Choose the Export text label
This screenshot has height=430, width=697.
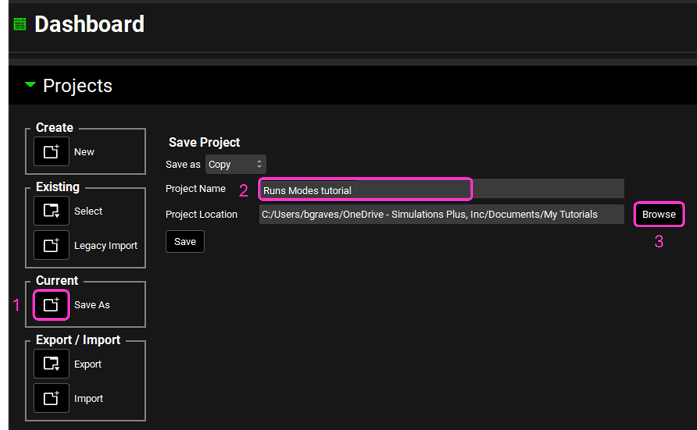click(87, 364)
